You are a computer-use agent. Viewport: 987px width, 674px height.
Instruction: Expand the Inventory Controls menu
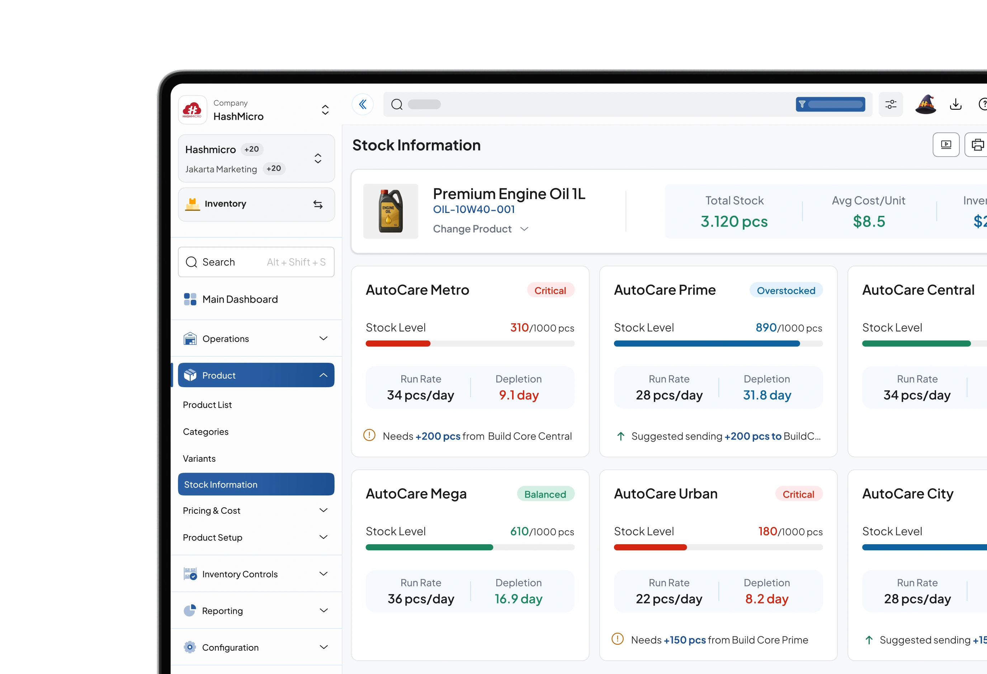coord(323,574)
